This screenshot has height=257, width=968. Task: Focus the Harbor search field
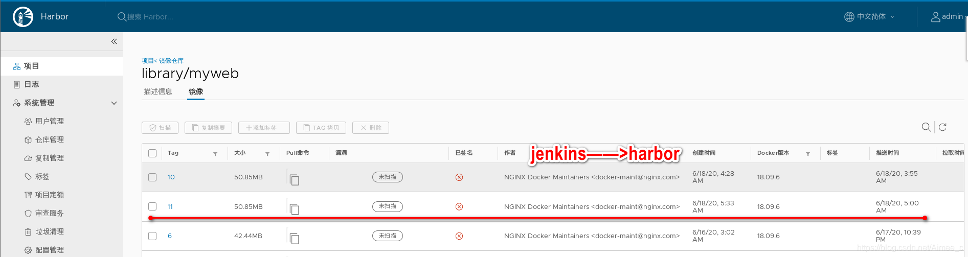pyautogui.click(x=150, y=17)
